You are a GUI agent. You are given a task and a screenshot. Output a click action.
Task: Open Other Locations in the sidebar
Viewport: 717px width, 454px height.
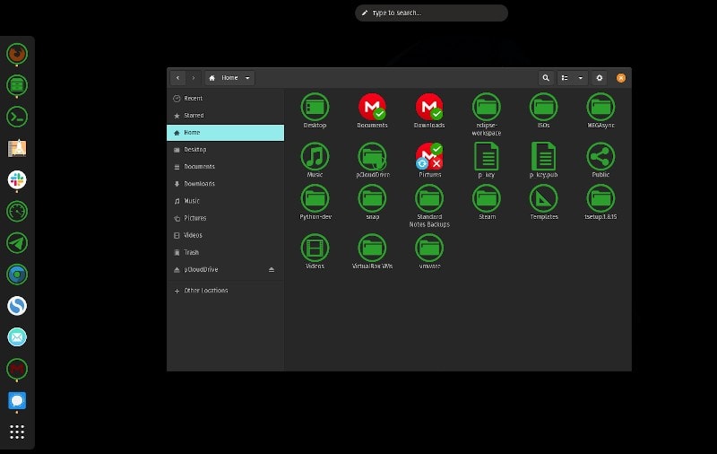click(x=226, y=291)
